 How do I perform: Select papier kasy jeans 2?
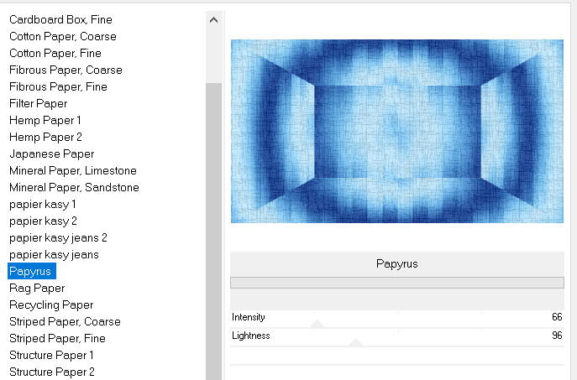[58, 237]
